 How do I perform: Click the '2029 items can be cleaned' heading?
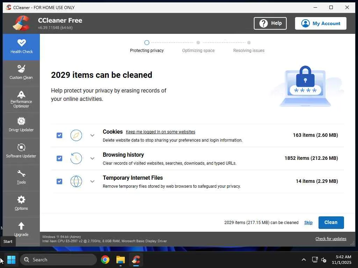tap(102, 75)
